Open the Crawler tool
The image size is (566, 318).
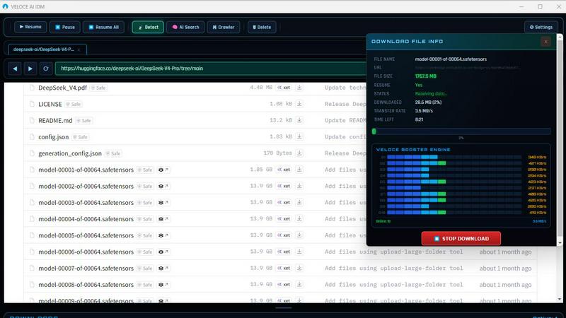coord(224,27)
